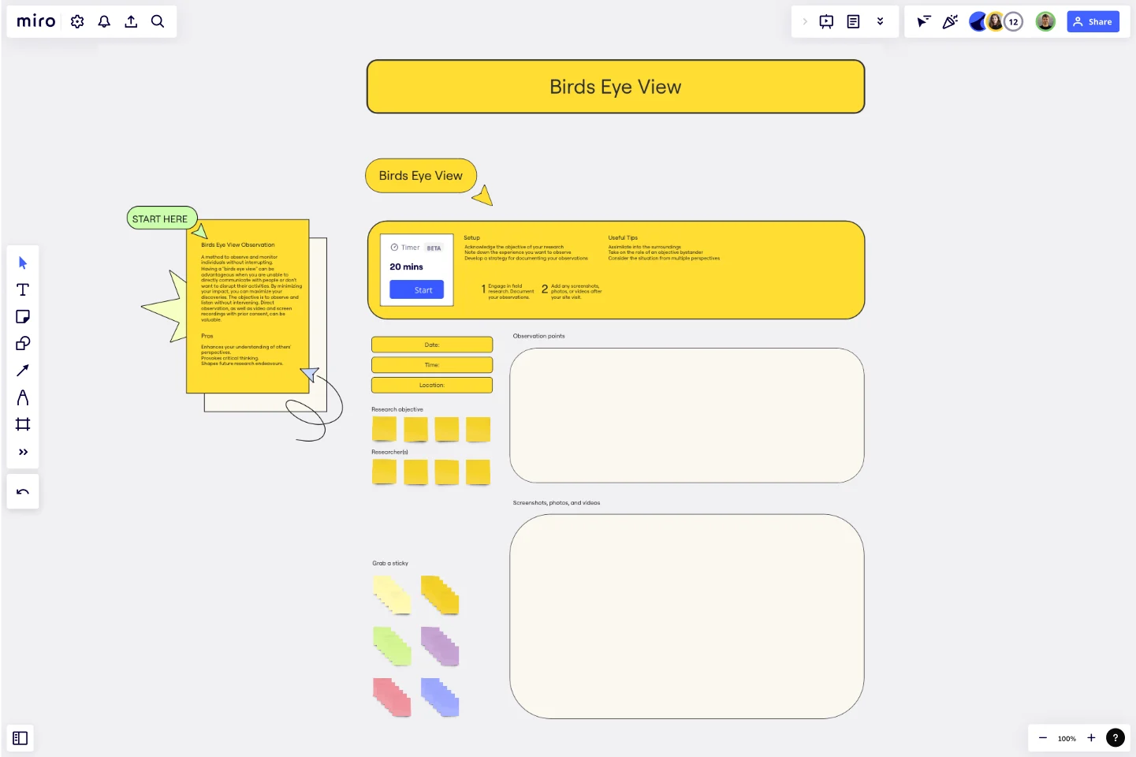This screenshot has height=757, width=1136.
Task: Select the Birds Eye View speech bubble
Action: pos(421,176)
